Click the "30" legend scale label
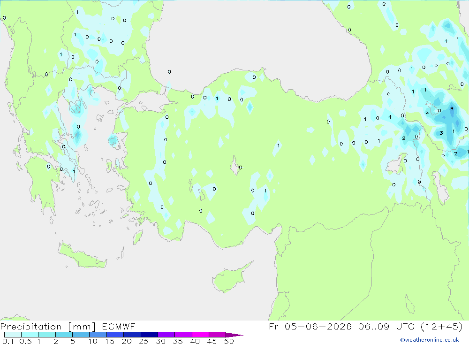The image size is (469, 344). tap(160, 341)
